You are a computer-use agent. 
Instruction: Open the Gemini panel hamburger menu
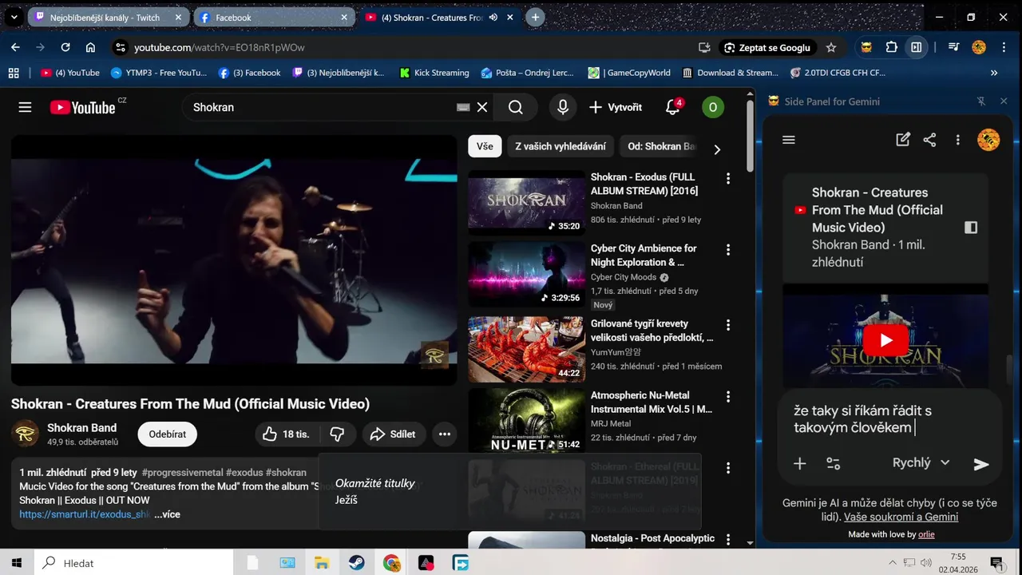point(789,140)
